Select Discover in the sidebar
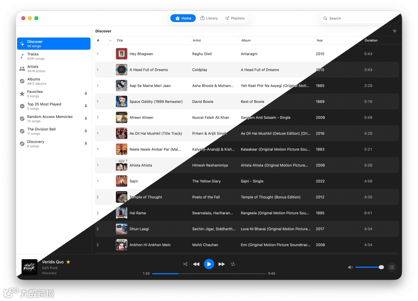418x301 pixels. click(x=53, y=43)
